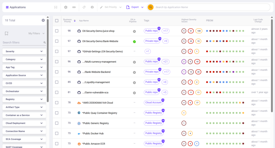275x148 pixels.
Task: Expand the Cloud Deployment filter
Action: [24, 123]
